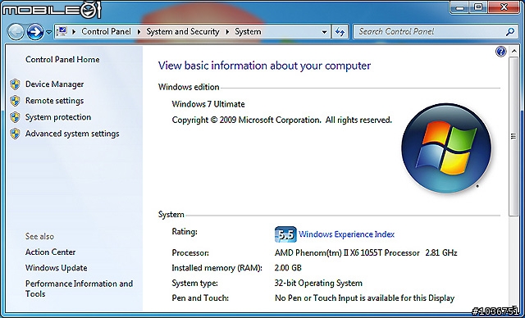Open Advanced system settings
This screenshot has height=318, width=525.
tap(72, 134)
